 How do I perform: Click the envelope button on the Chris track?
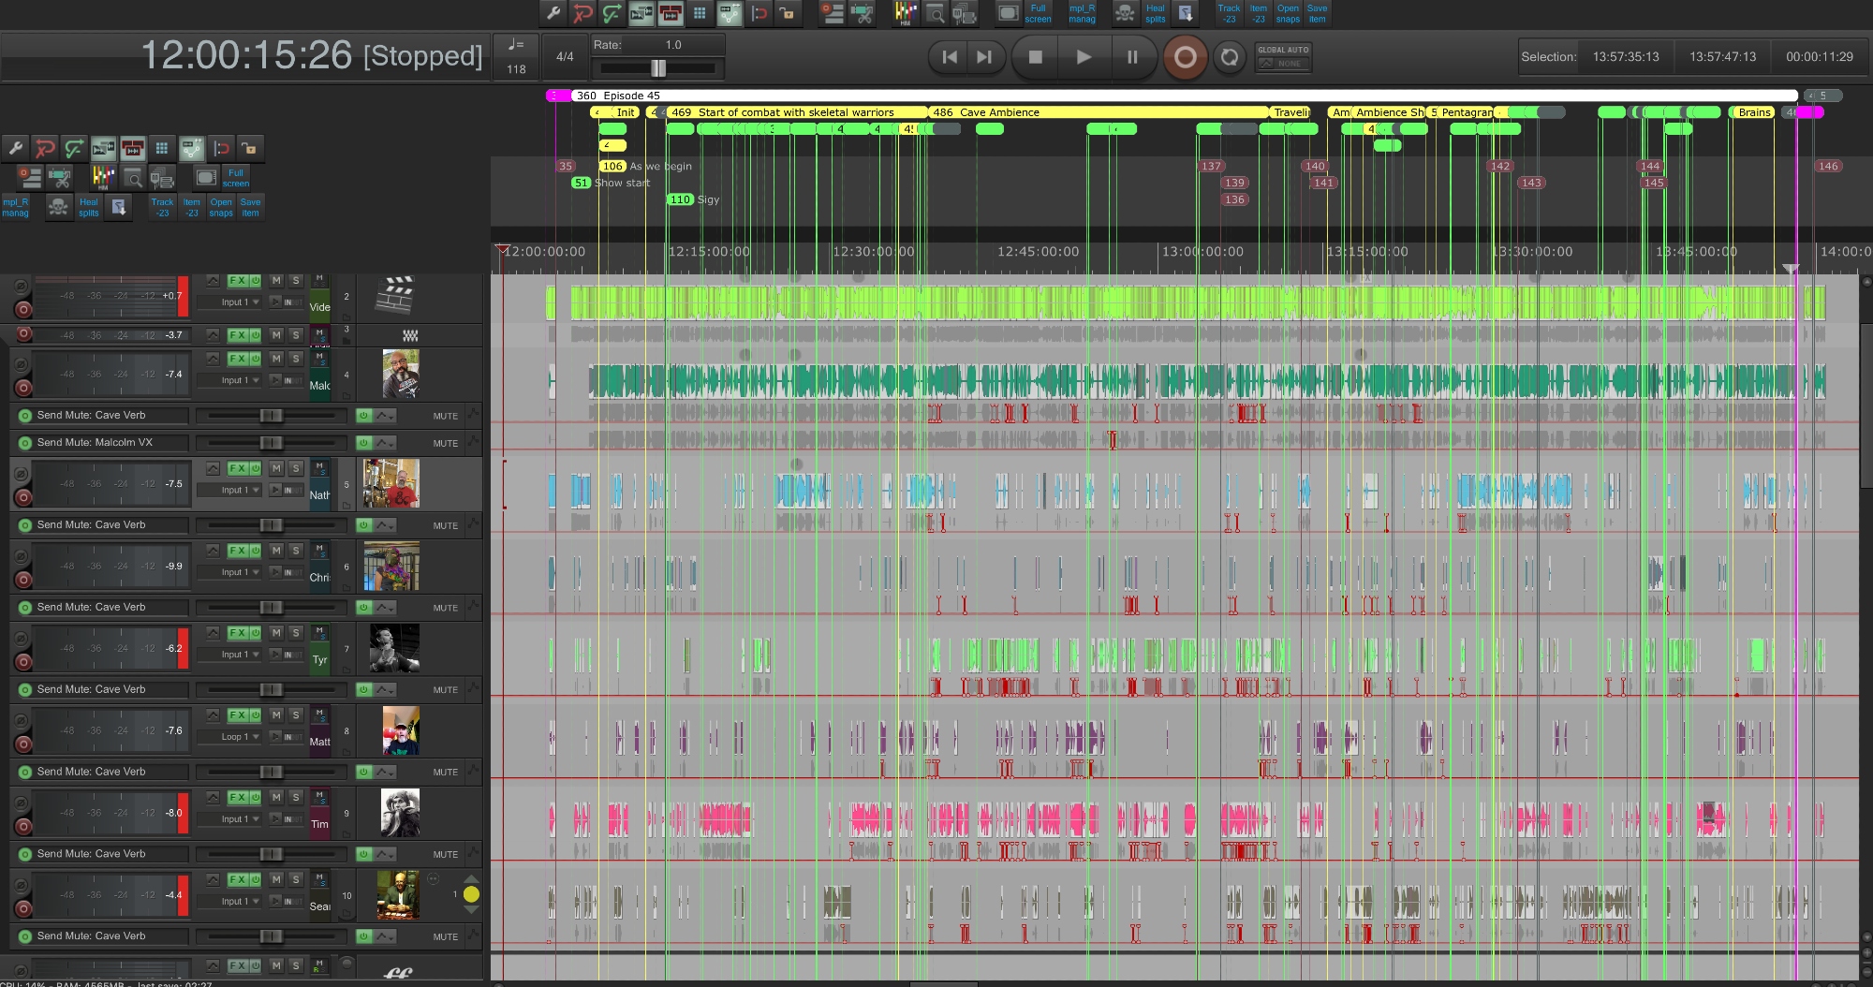click(213, 551)
